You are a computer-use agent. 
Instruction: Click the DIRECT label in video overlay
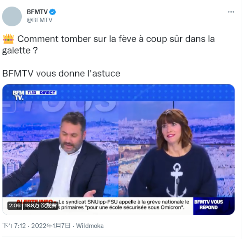(x=47, y=93)
